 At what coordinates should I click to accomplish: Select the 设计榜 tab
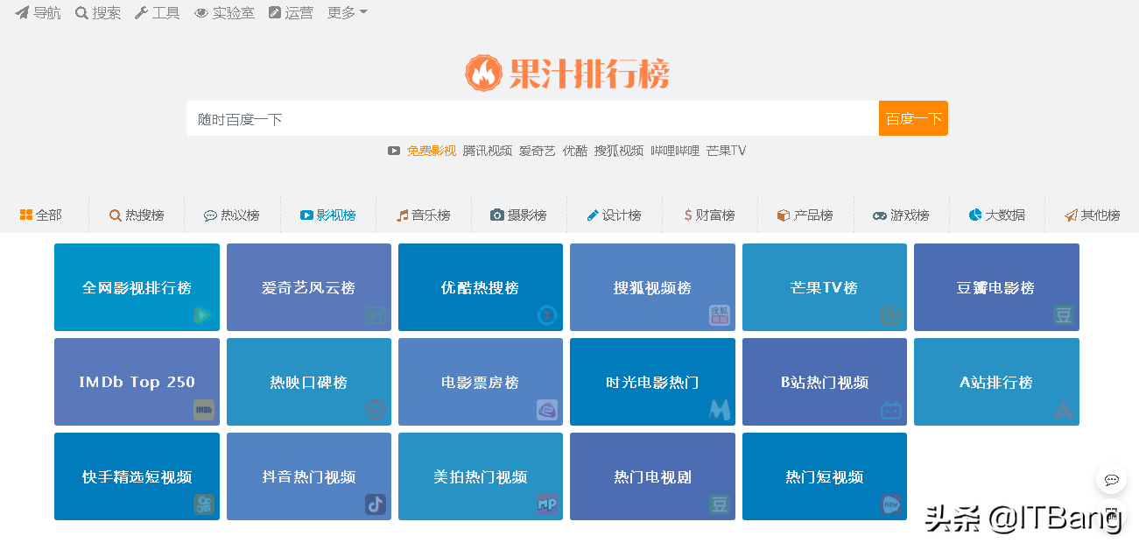coord(614,215)
